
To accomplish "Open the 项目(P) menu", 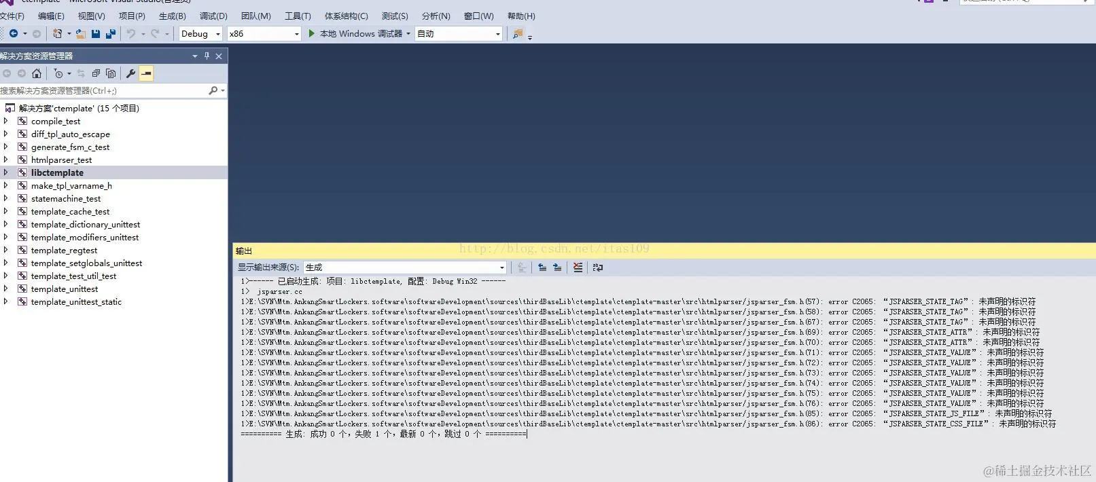I will [132, 16].
